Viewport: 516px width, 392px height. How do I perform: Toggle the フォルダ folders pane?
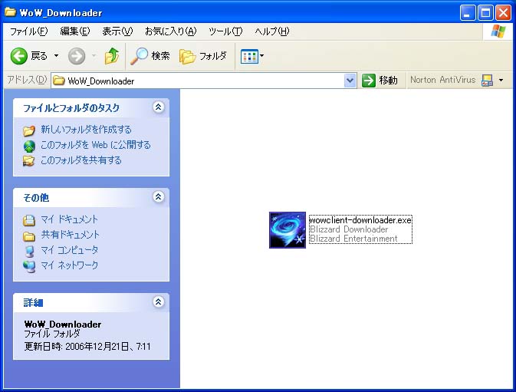tap(203, 56)
